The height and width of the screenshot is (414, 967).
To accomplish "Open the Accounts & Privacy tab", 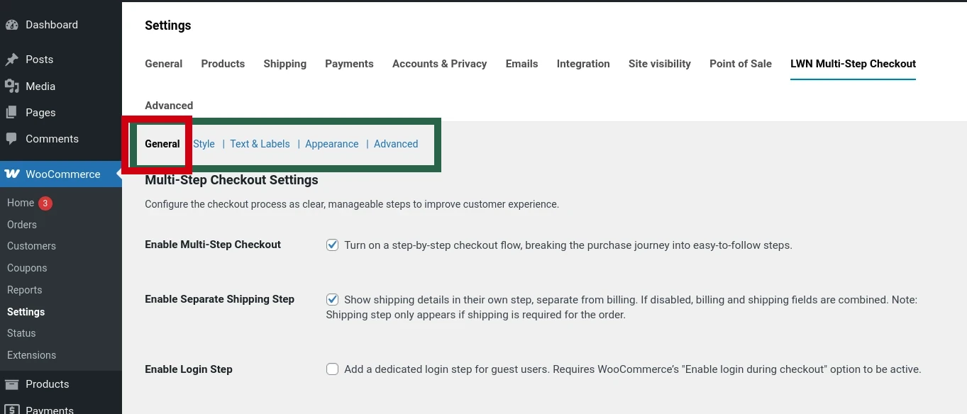I will click(x=439, y=64).
